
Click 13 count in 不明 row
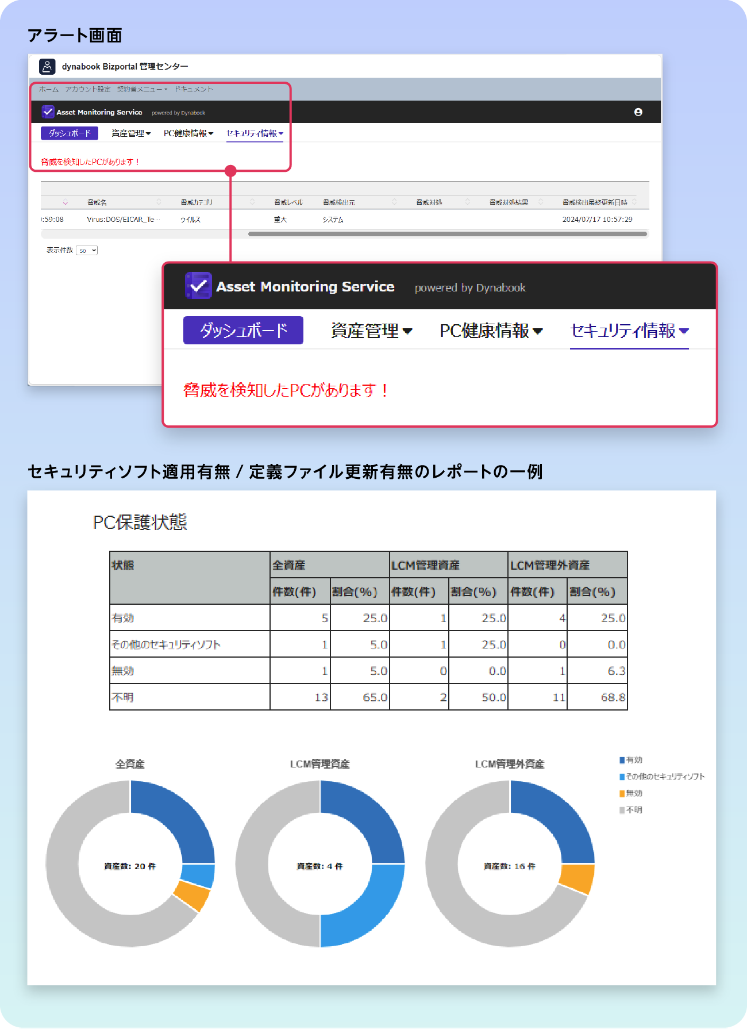(321, 697)
